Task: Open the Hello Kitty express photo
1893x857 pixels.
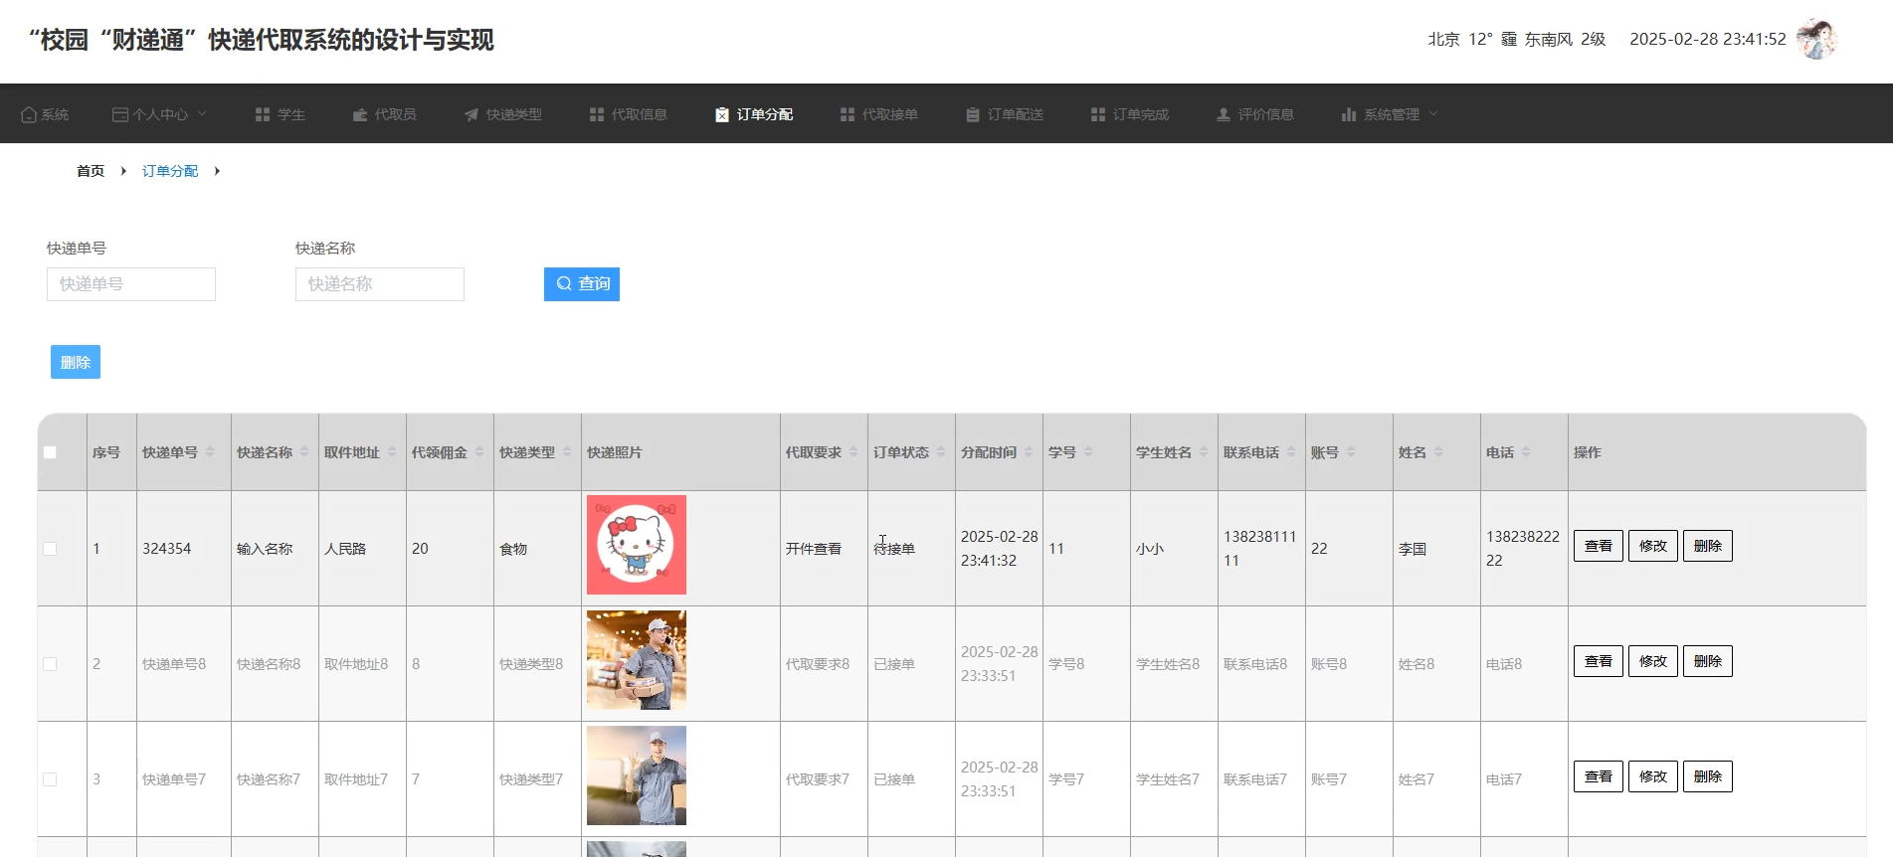Action: (x=637, y=545)
